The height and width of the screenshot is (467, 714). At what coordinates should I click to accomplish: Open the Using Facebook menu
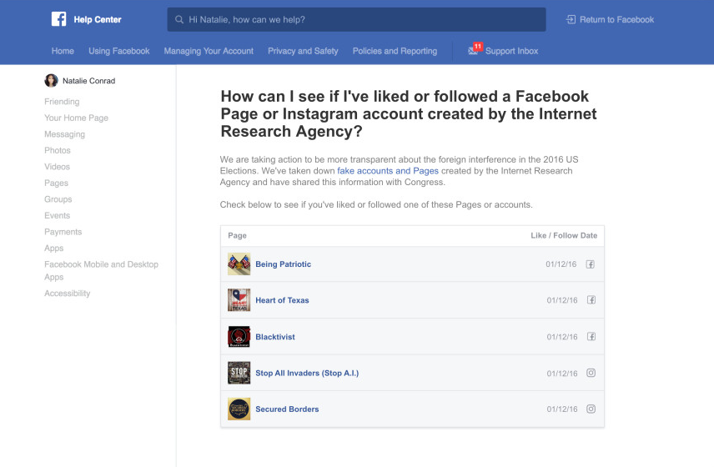(118, 51)
